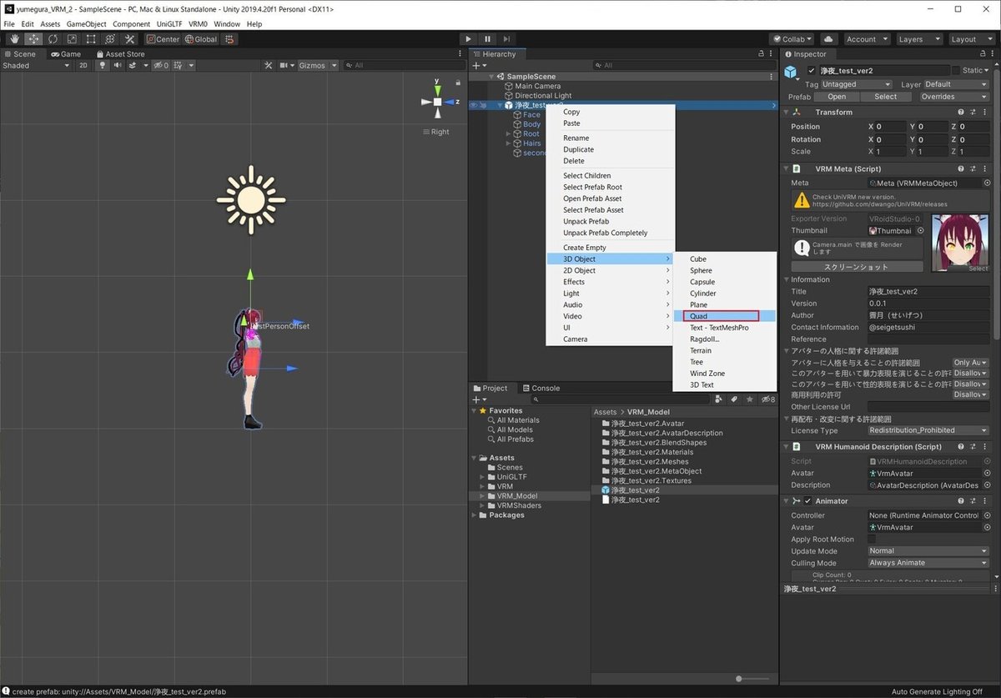Viewport: 1001px width, 698px height.
Task: Lock the Hierarchy panel with the padlock
Action: pyautogui.click(x=760, y=54)
